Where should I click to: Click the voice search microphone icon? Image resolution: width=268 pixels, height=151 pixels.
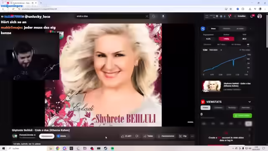pos(163,16)
